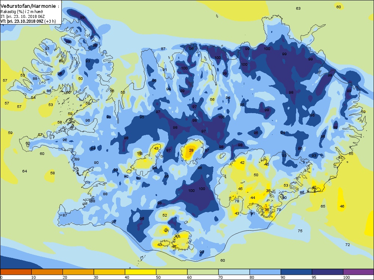The width and height of the screenshot is (374, 280).
Task: Click the offshore value 65
Action: [323, 206]
